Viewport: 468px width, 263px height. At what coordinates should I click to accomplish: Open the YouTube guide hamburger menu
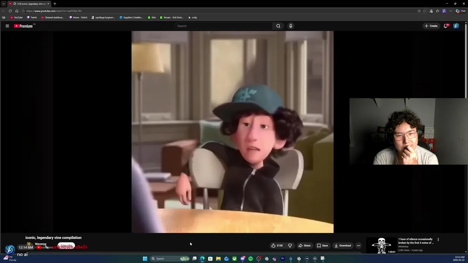click(x=7, y=26)
